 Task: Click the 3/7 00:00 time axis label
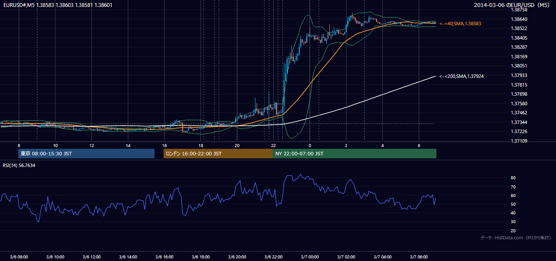click(310, 257)
